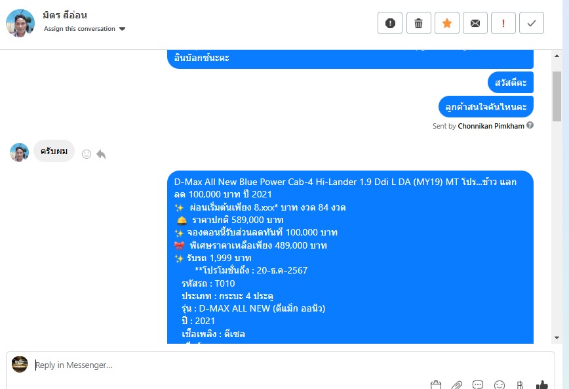Click dropdown arrow next to Assign this conversation
This screenshot has width=569, height=389.
(123, 29)
